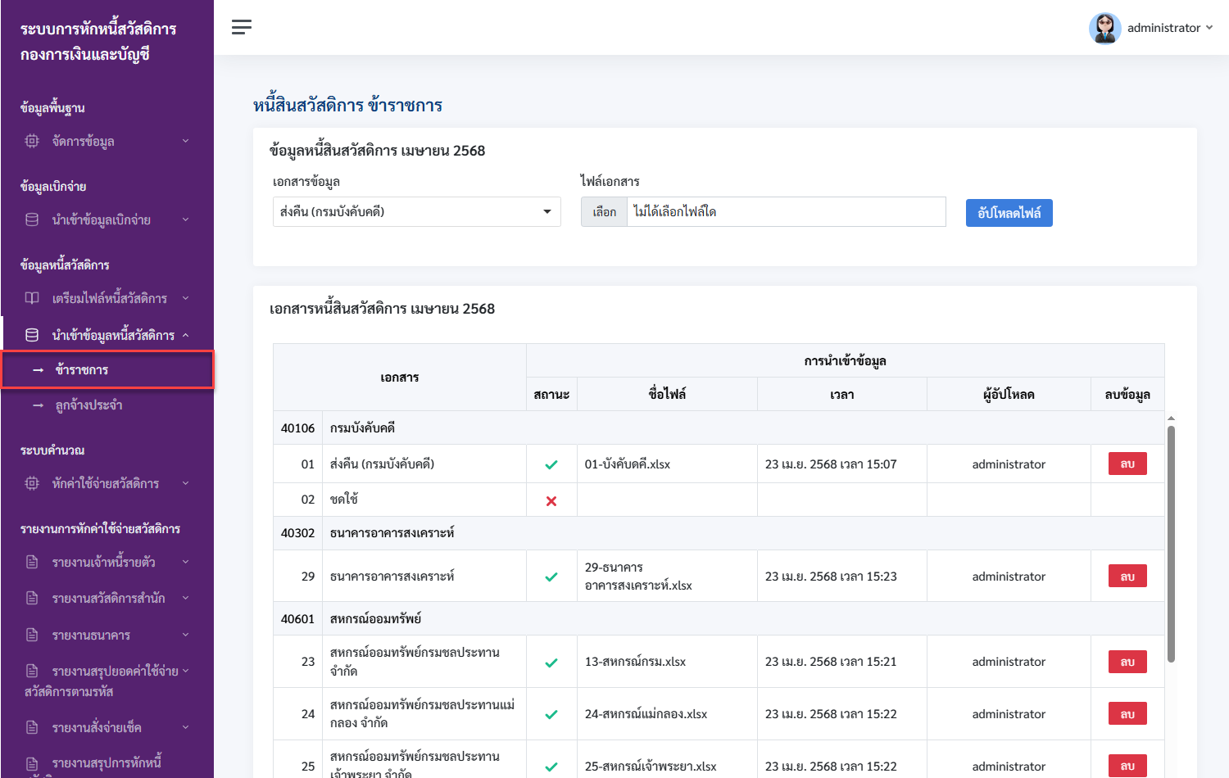Click the documents table vertical scrollbar thumb
Viewport: 1229px width, 778px height.
[x=1171, y=544]
